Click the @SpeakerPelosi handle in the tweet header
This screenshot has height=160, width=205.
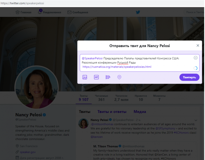pos(123,120)
